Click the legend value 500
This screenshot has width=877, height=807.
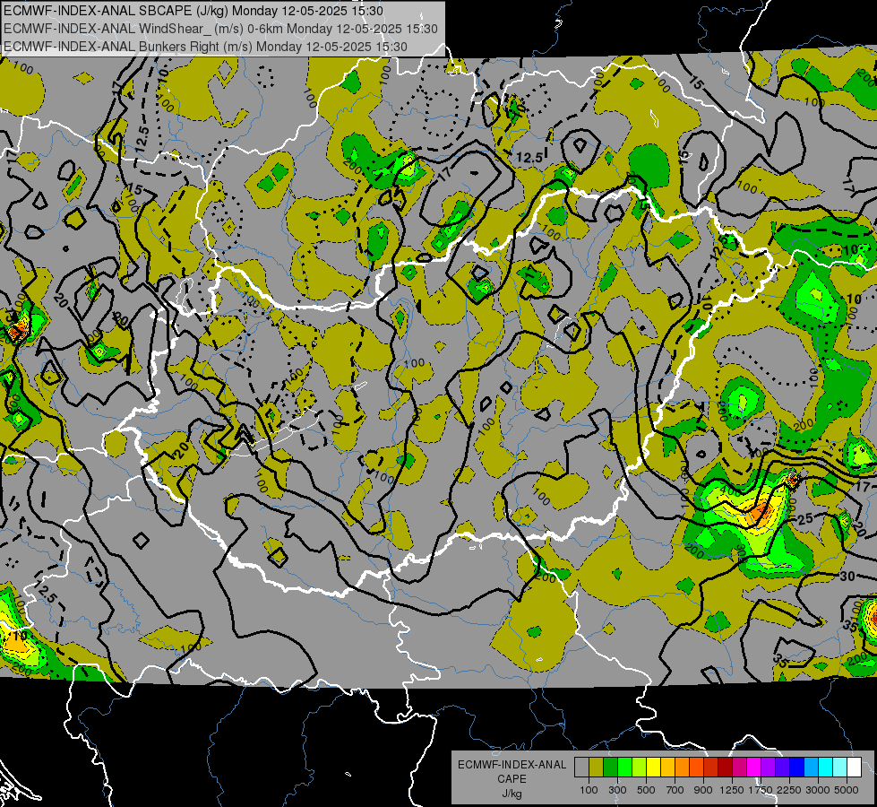click(646, 790)
